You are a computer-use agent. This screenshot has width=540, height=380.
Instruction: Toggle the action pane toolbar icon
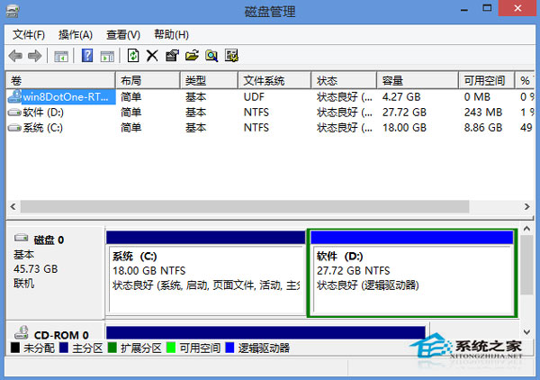click(x=107, y=56)
